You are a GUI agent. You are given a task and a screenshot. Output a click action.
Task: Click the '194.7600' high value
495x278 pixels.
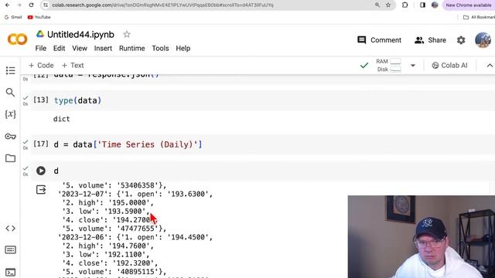click(x=129, y=246)
